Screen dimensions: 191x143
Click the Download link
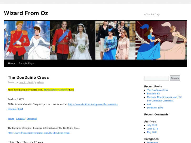point(32,119)
